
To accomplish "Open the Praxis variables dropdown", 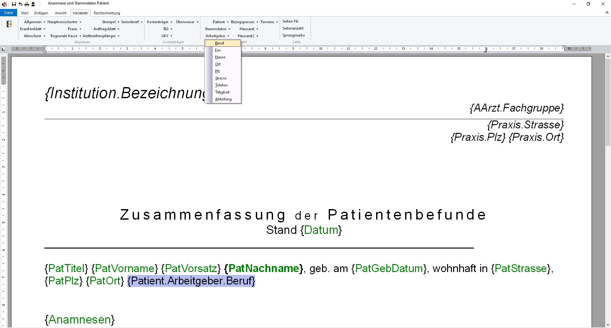I will click(74, 29).
